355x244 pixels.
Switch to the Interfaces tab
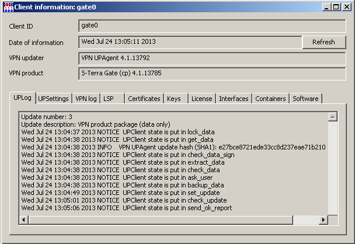tap(234, 99)
